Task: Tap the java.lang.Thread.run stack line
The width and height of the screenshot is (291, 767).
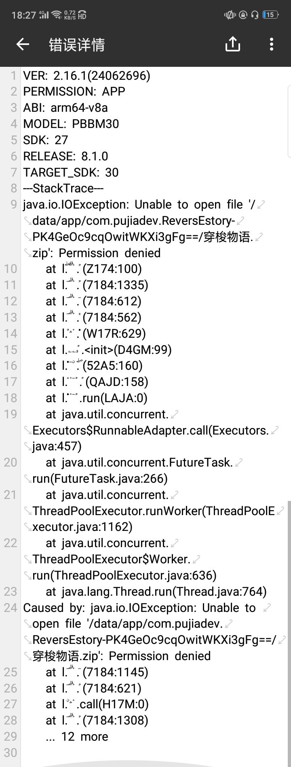Action: pos(156,591)
